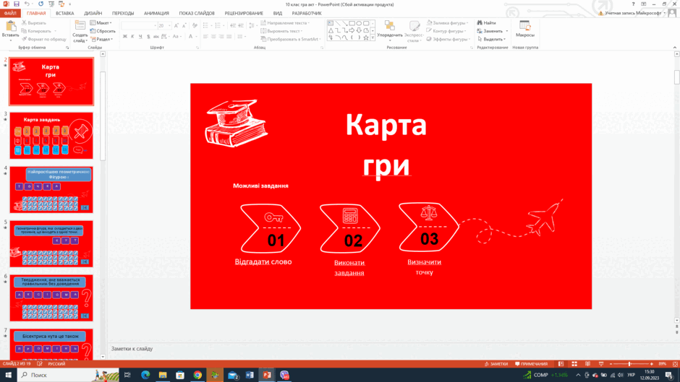The height and width of the screenshot is (382, 680).
Task: Find text with Найти
Action: [487, 22]
